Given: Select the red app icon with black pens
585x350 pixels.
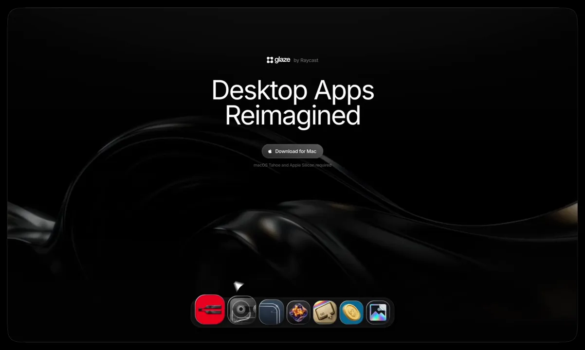Looking at the screenshot, I should (210, 310).
